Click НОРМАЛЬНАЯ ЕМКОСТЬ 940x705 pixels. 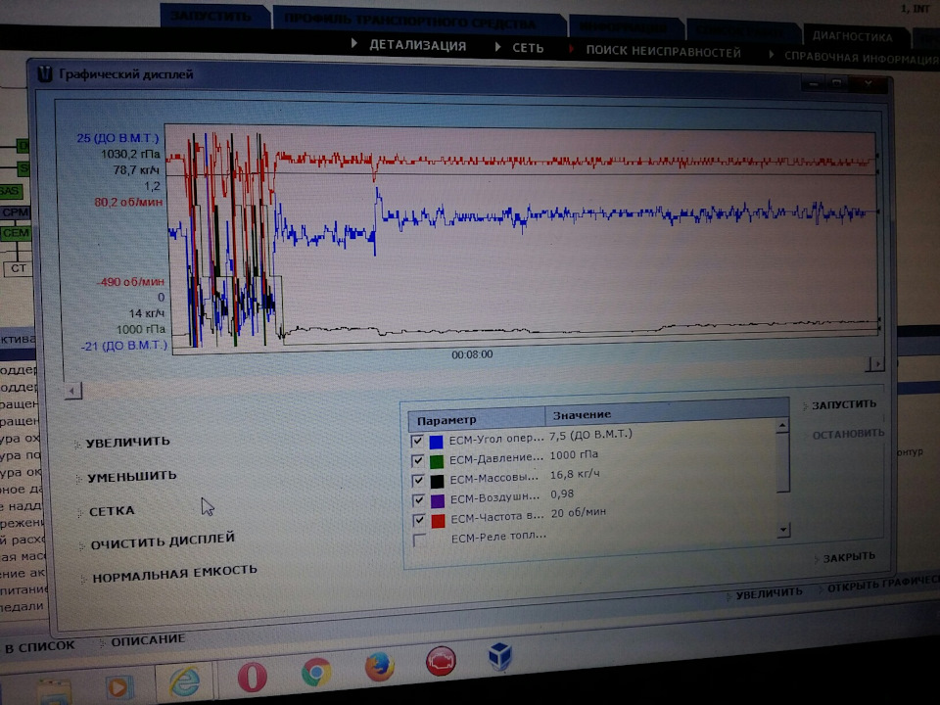pyautogui.click(x=174, y=574)
